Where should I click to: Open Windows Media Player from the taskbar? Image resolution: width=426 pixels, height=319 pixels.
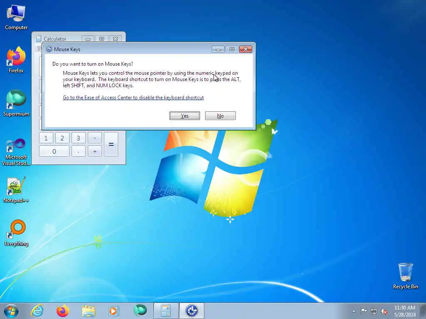click(114, 311)
